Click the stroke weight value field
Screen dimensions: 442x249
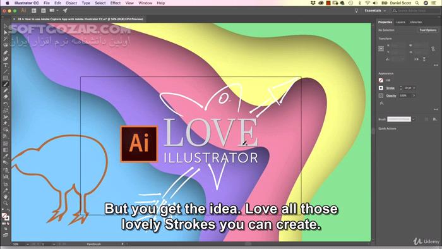[408, 88]
